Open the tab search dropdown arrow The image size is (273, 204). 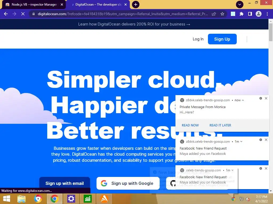240,5
